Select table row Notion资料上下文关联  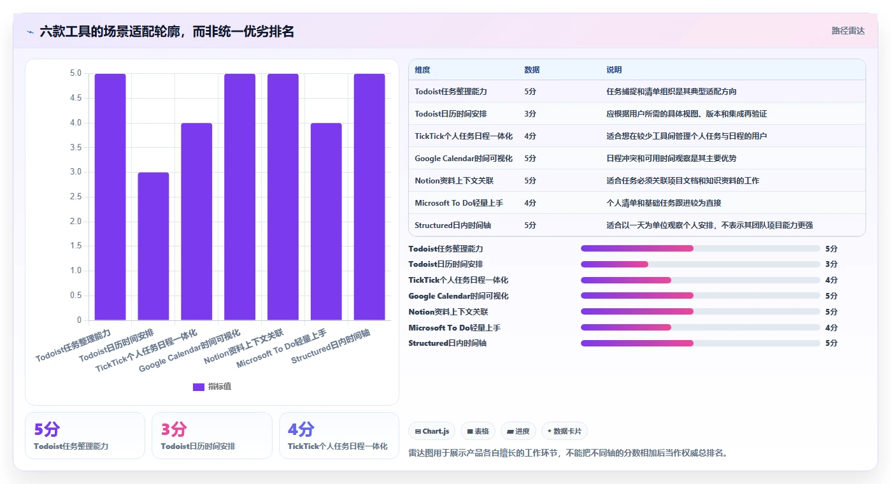tap(637, 181)
